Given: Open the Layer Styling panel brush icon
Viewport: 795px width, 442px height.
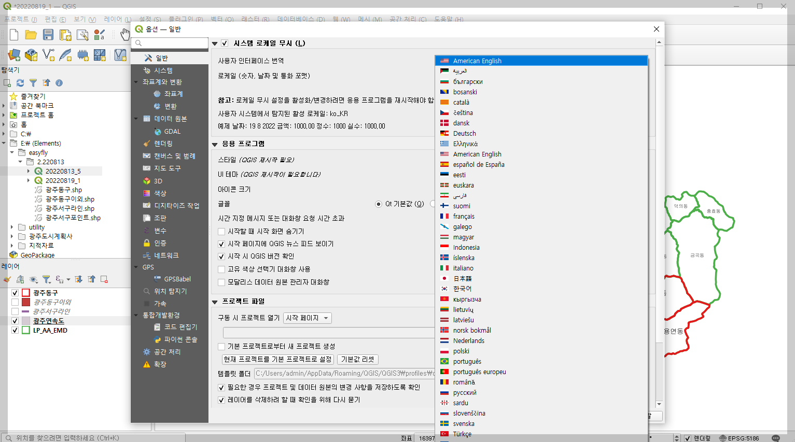Looking at the screenshot, I should point(7,279).
